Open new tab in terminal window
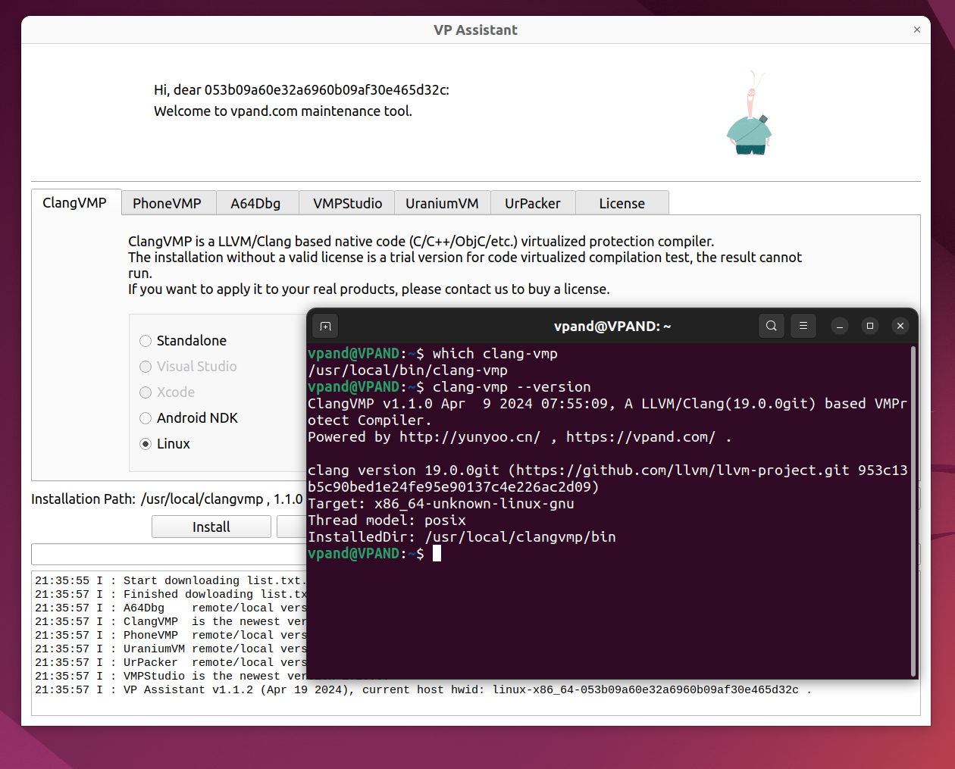Screen dimensions: 955x769 pos(325,326)
